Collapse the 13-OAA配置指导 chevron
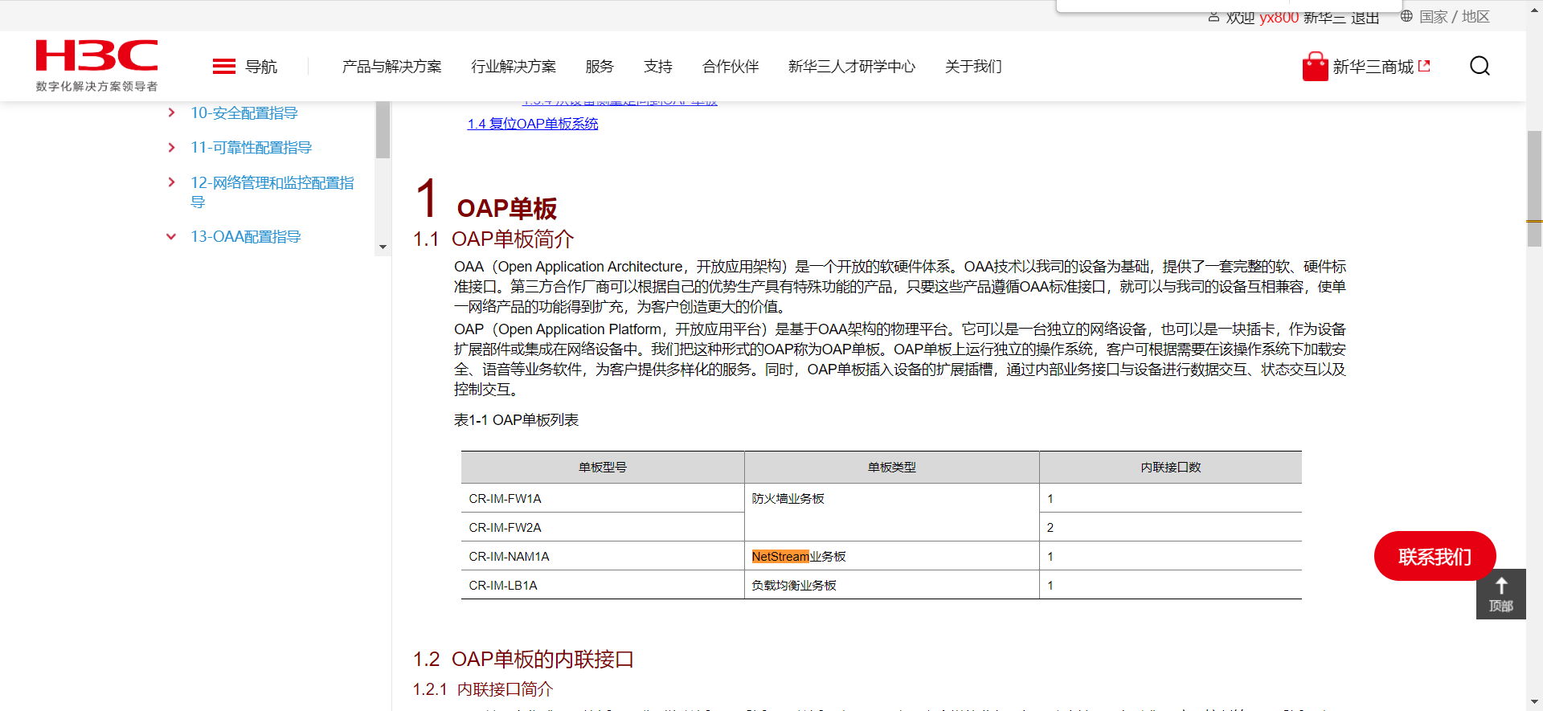This screenshot has height=711, width=1543. coord(171,237)
